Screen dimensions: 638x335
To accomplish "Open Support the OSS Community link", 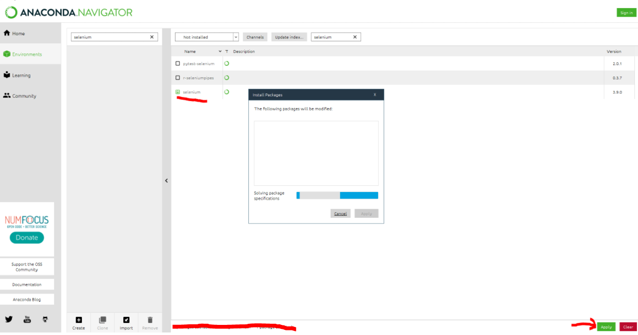I will pos(27,267).
